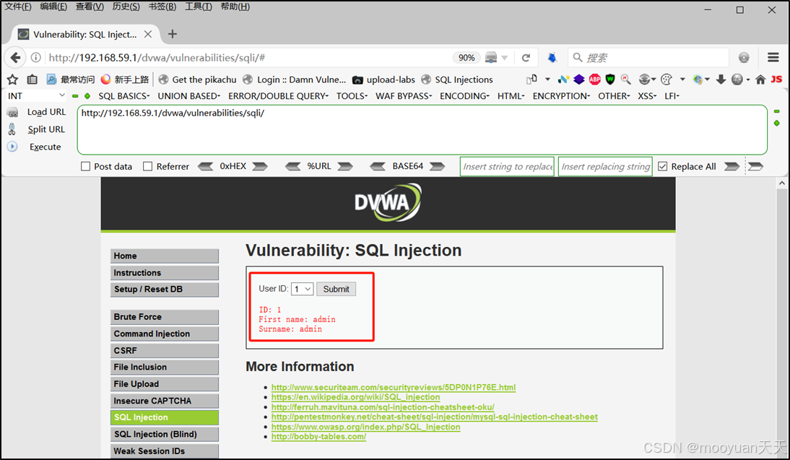Open the 书签(B) menu

tap(162, 6)
